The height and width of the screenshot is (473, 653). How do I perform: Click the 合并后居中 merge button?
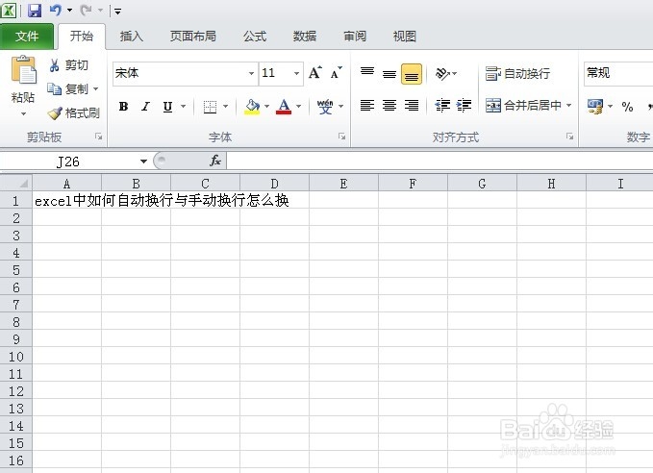coord(523,106)
